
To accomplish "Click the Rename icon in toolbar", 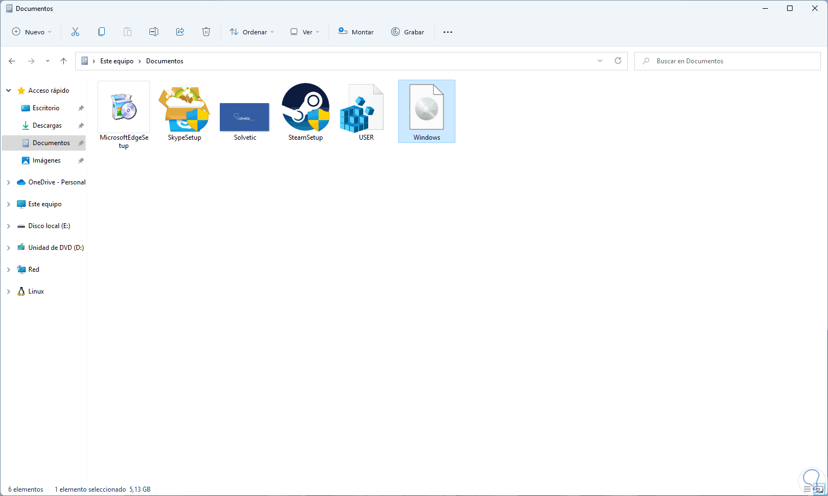I will point(154,32).
